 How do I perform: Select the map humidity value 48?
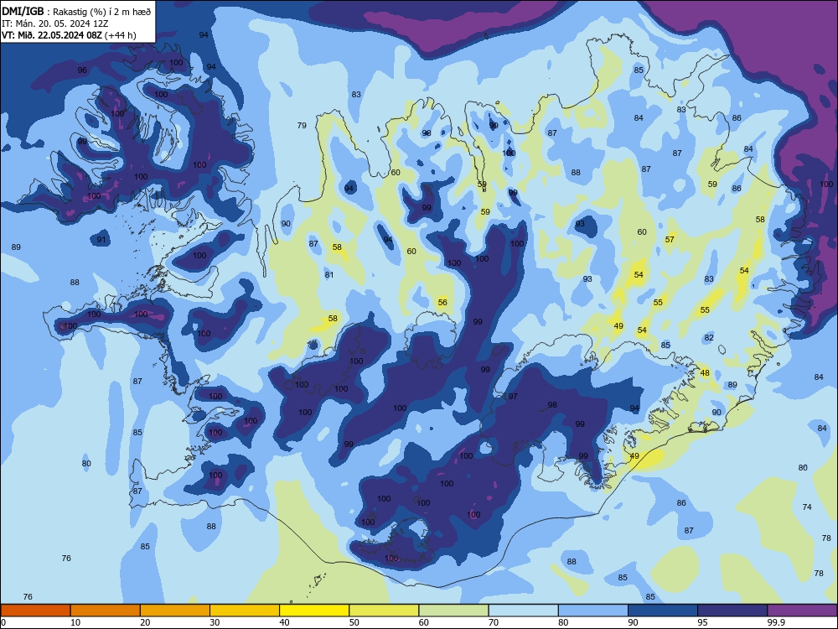pyautogui.click(x=705, y=373)
